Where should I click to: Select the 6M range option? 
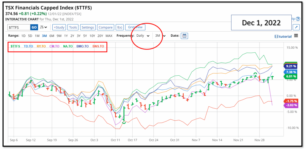pyautogui.click(x=52, y=36)
